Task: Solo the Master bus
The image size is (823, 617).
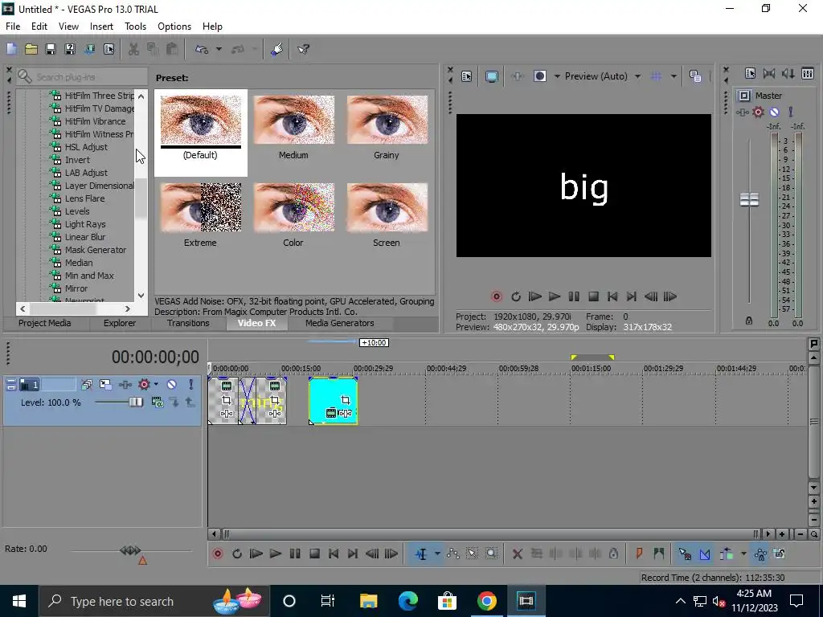Action: (x=791, y=112)
